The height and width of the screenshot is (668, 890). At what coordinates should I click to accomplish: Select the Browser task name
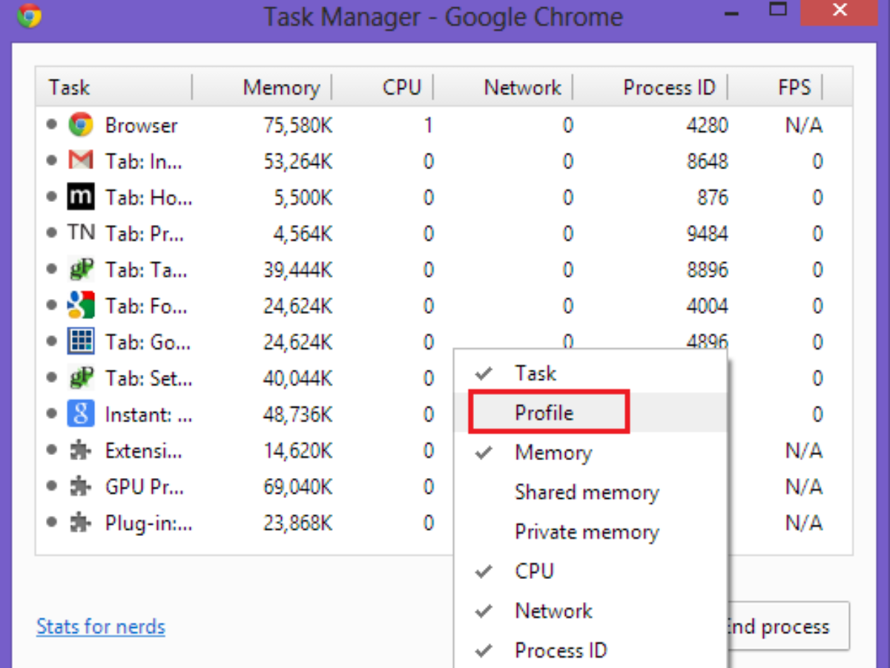[x=141, y=125]
